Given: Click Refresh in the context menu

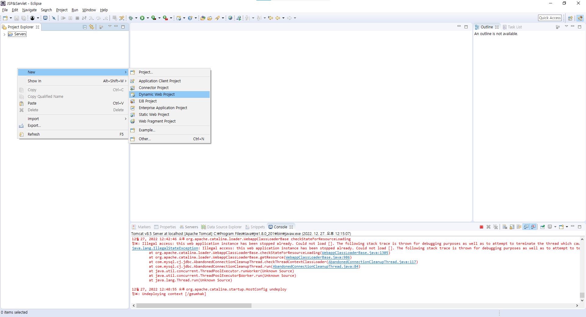Looking at the screenshot, I should coord(73,134).
